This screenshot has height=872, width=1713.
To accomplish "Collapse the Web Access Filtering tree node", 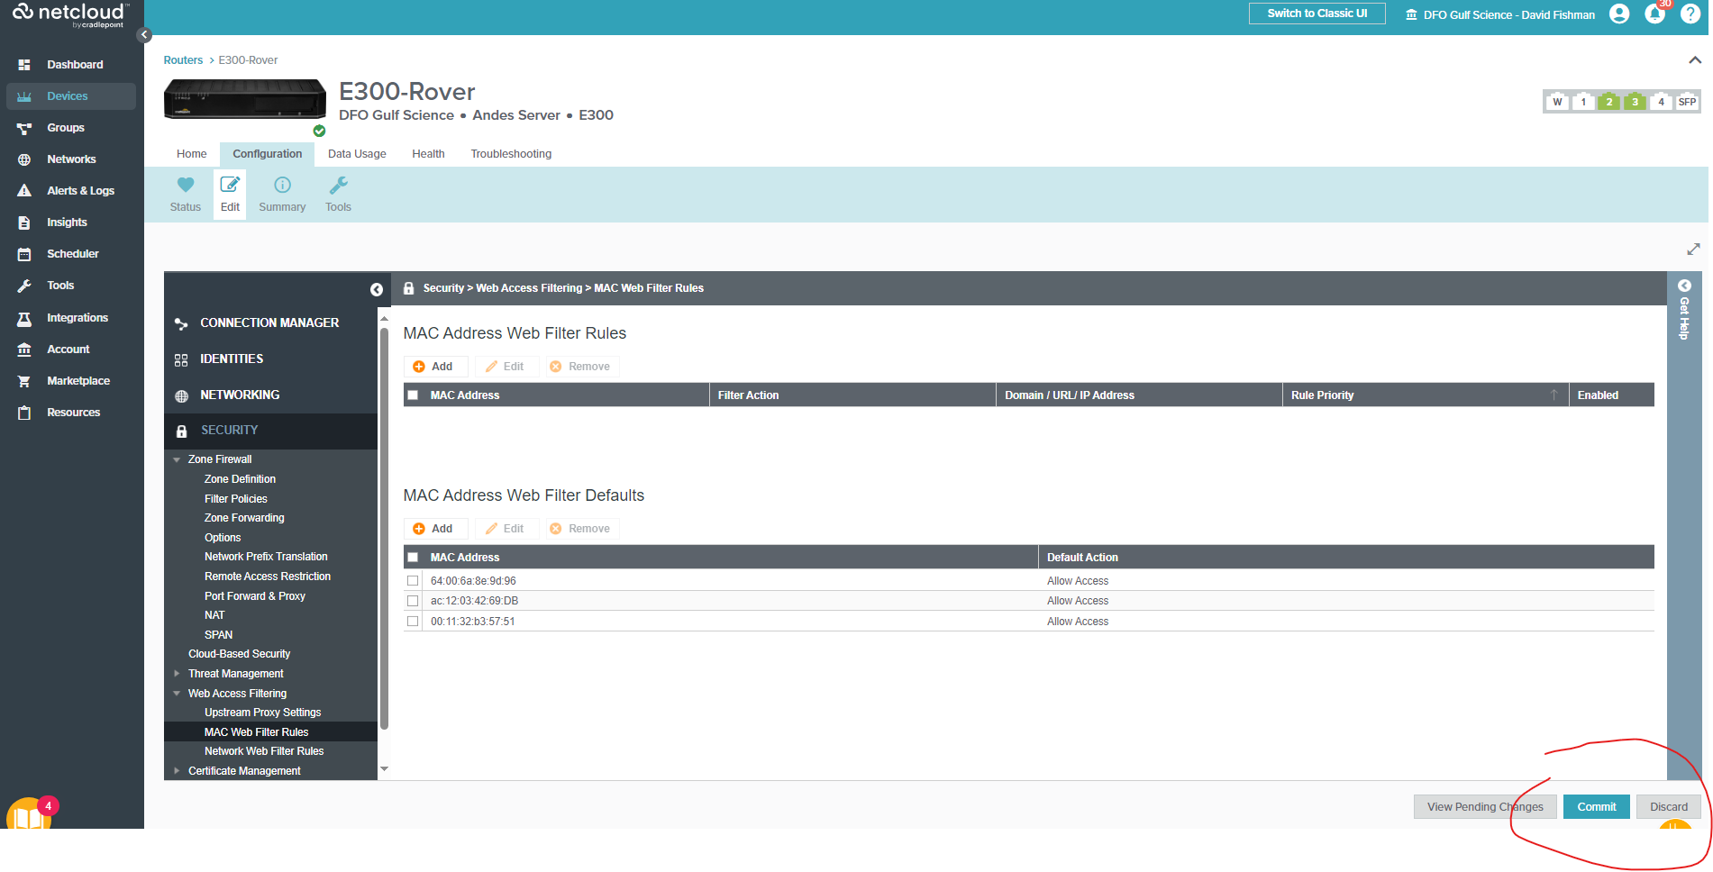I will (177, 694).
